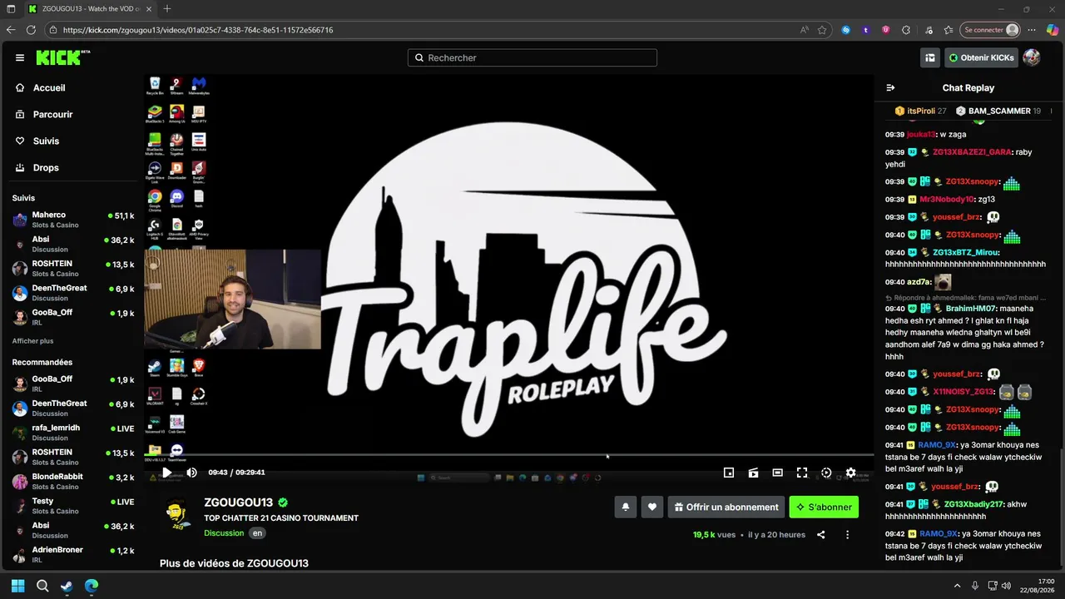Toggle theater mode
This screenshot has height=599, width=1065.
[x=777, y=473]
